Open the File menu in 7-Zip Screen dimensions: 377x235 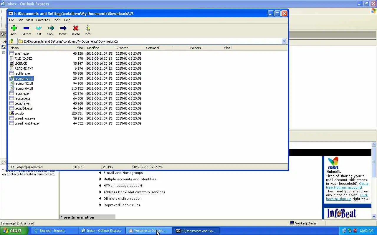tap(11, 20)
